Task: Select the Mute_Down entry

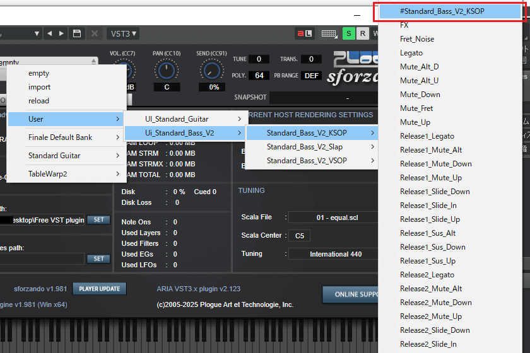Action: [450, 95]
